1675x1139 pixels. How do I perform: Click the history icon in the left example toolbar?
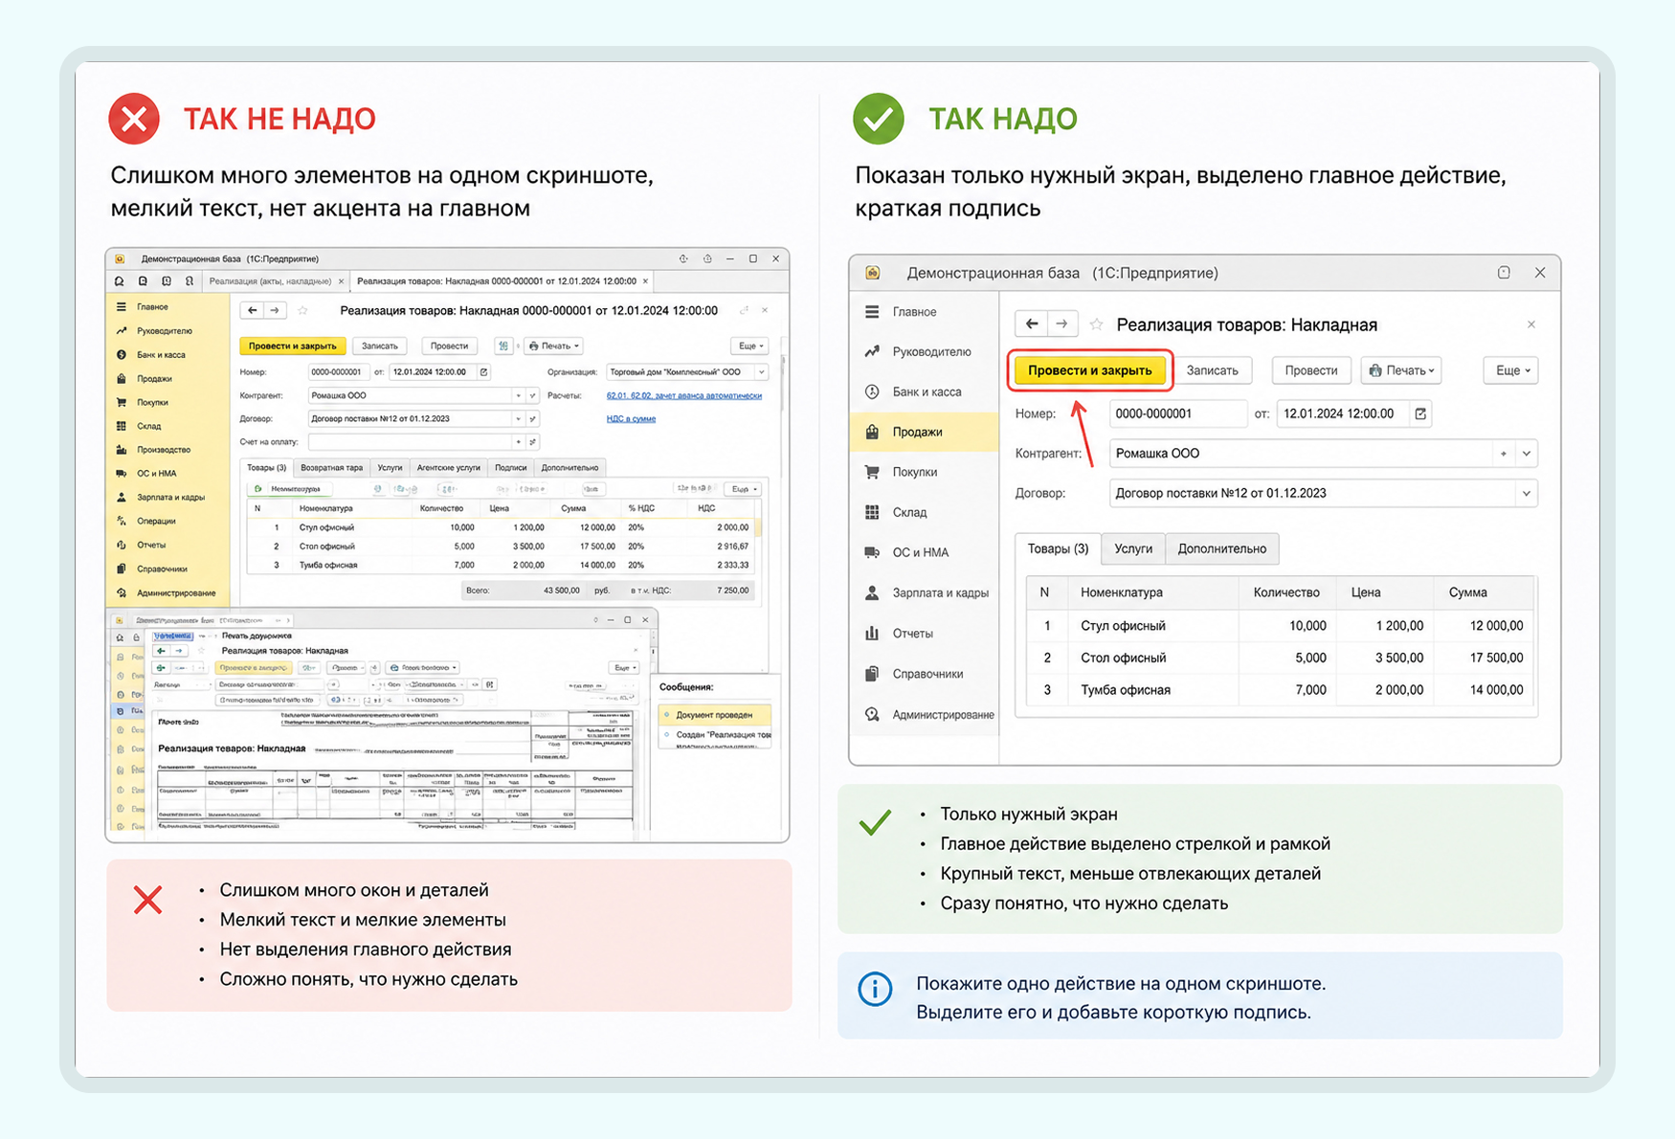point(166,281)
